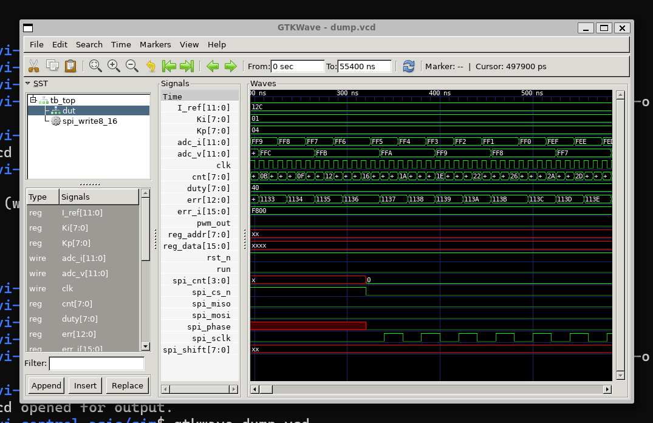
Task: Zoom in using the plus magnifier
Action: point(114,66)
